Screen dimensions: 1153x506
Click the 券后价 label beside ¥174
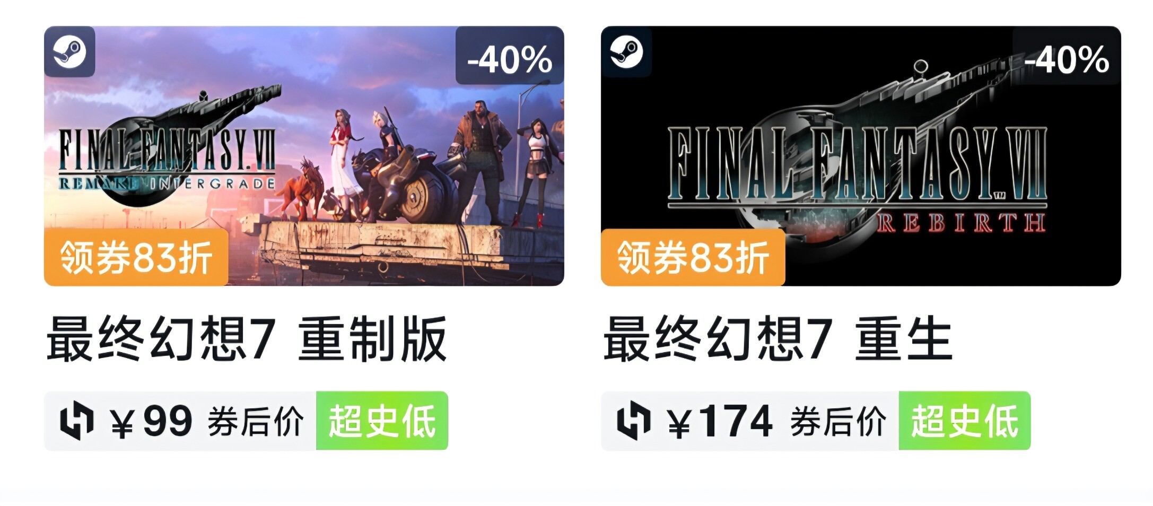click(x=838, y=422)
